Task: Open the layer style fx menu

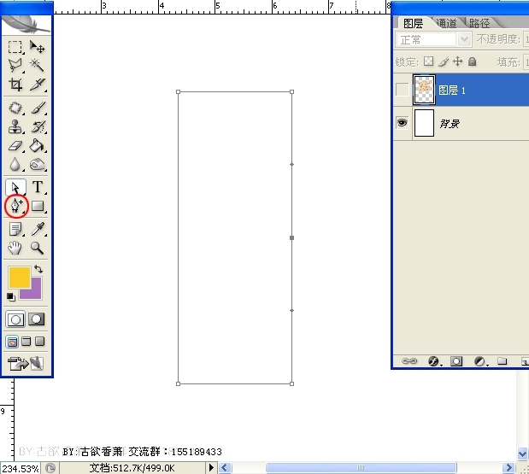Action: click(434, 361)
